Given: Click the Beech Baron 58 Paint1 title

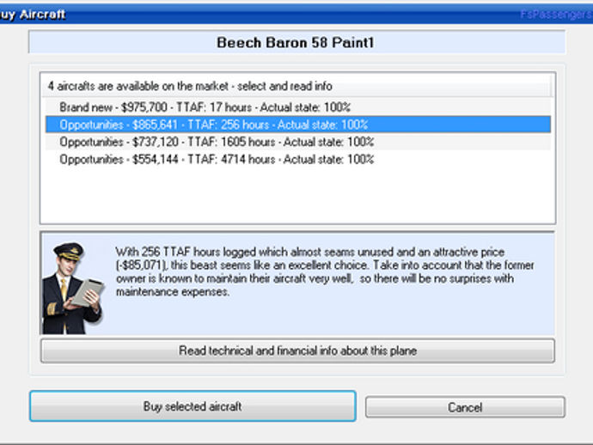Looking at the screenshot, I should click(x=296, y=42).
